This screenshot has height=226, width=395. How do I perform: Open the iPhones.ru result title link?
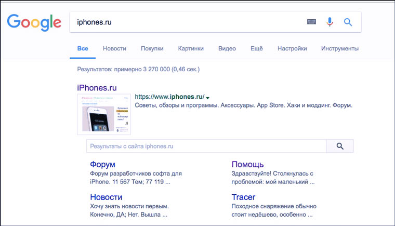(x=97, y=88)
